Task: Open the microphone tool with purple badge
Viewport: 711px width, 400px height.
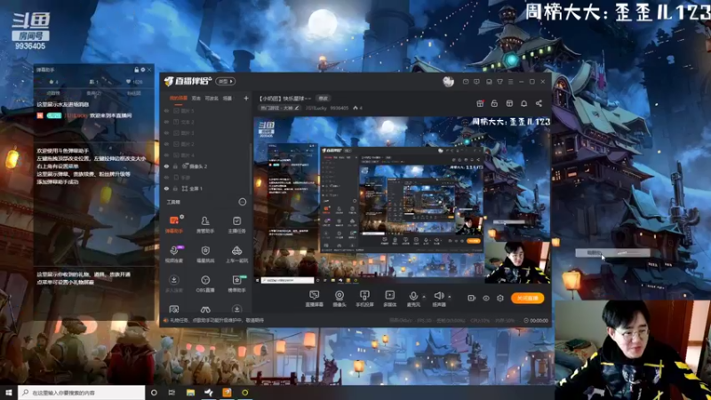Action: [x=173, y=253]
